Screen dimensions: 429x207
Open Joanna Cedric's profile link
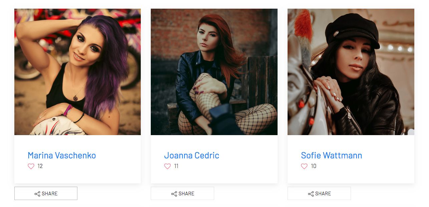(x=192, y=155)
